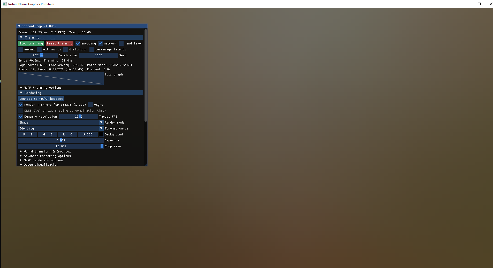Click the Reset training button

point(60,43)
